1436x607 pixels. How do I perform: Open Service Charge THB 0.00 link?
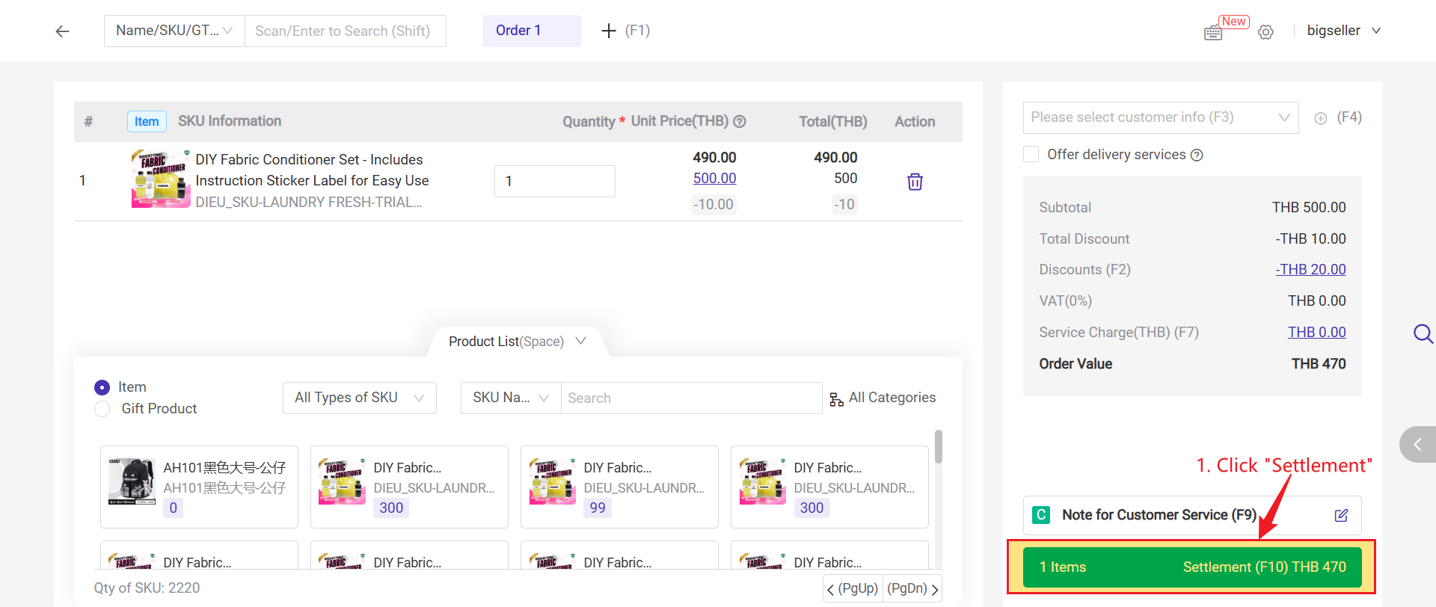click(x=1316, y=332)
